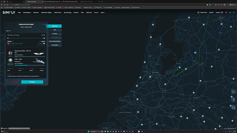Open the Trondheim departure airport link
The height and width of the screenshot is (133, 237).
coord(16,44)
